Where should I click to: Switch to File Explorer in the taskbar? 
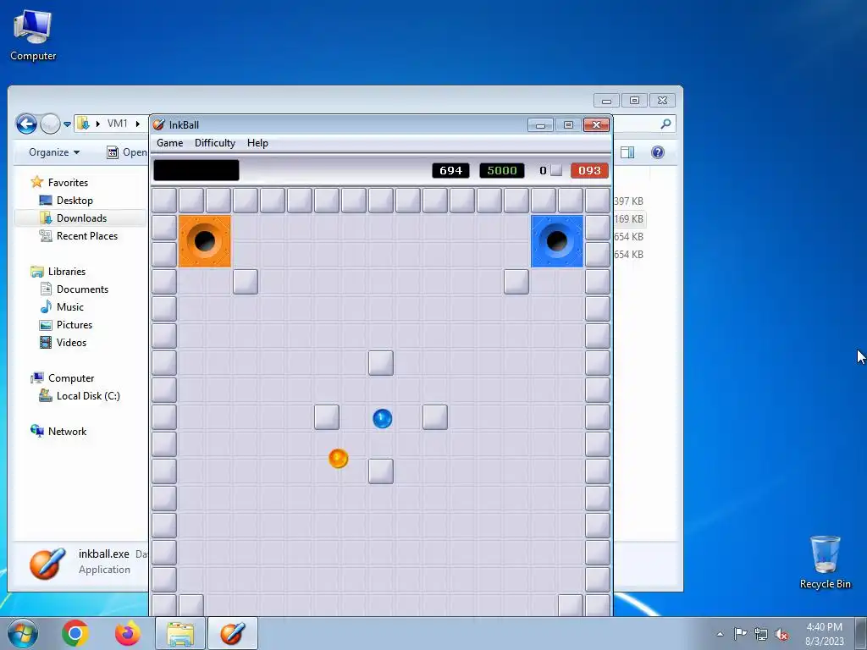point(180,633)
